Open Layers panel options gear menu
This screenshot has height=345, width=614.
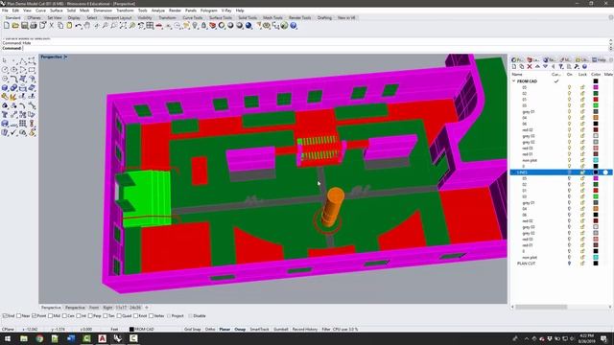(610, 59)
